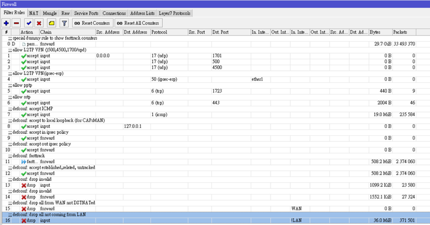The image size is (430, 225).
Task: Add new firewall rule with plus icon
Action: coord(7,23)
